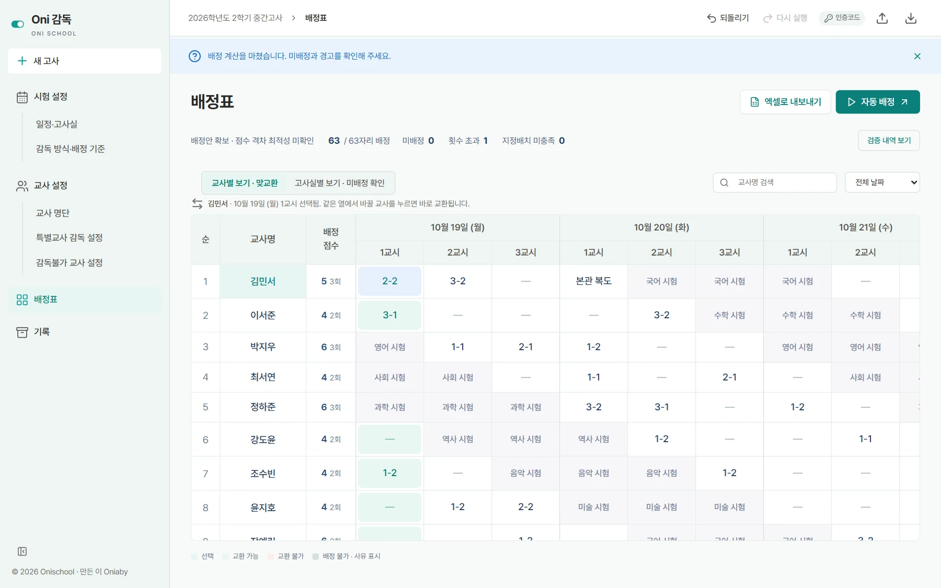Click the help question-mark icon in banner
This screenshot has width=941, height=588.
(x=194, y=56)
